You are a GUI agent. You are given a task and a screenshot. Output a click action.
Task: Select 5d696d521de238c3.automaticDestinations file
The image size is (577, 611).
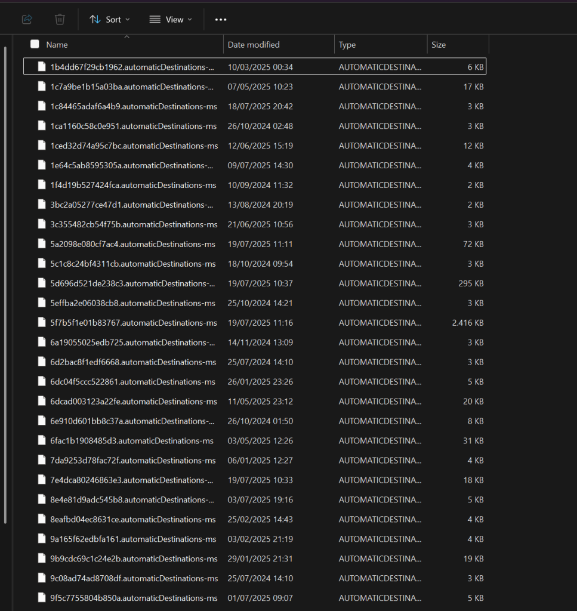click(132, 283)
